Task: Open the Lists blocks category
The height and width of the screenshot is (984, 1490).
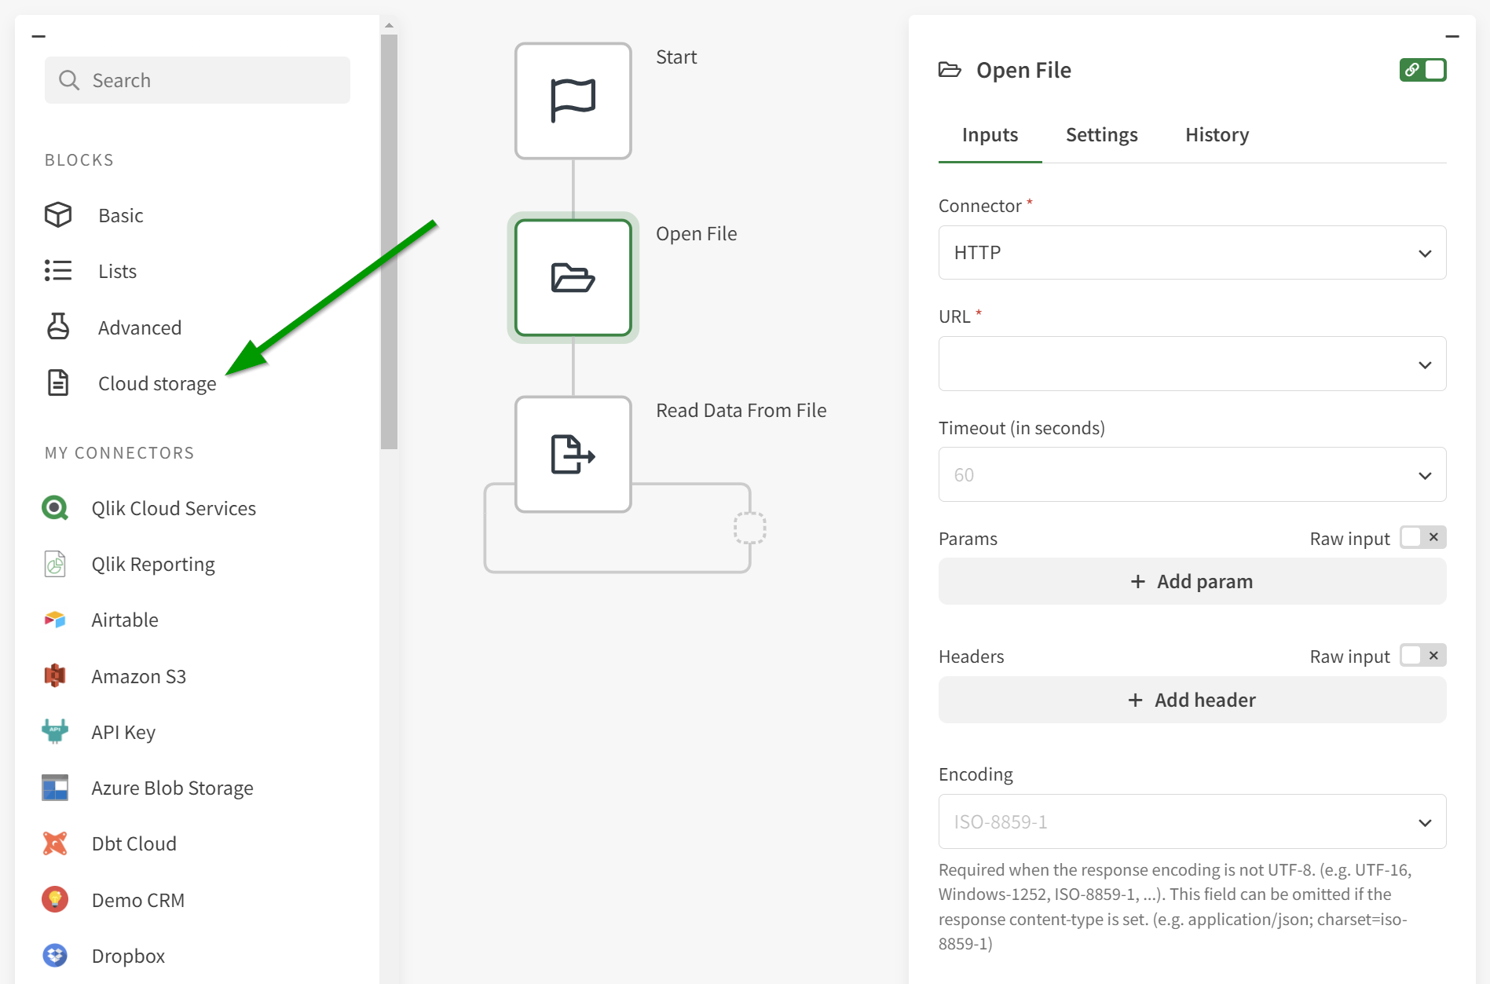Action: click(117, 271)
